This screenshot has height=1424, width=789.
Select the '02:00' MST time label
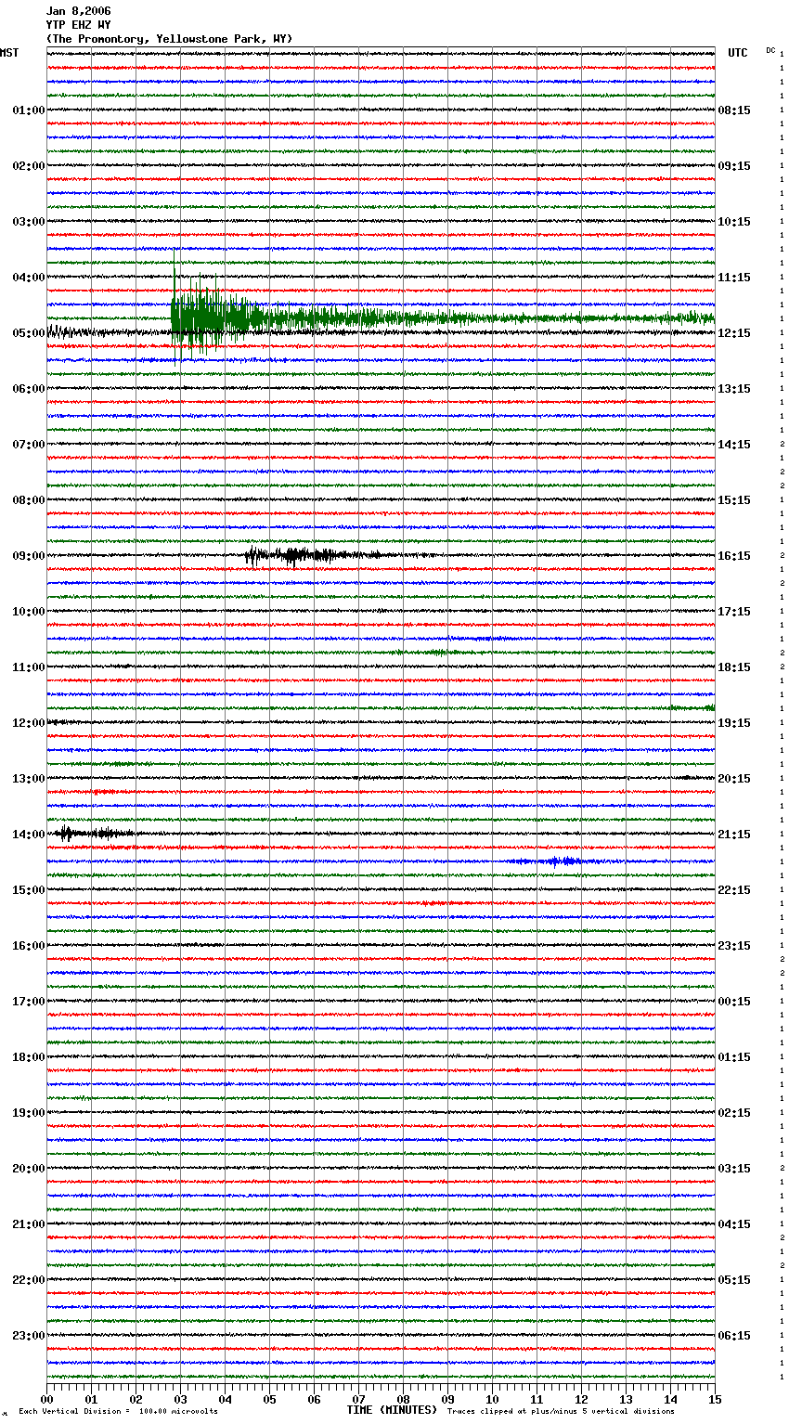pyautogui.click(x=28, y=166)
